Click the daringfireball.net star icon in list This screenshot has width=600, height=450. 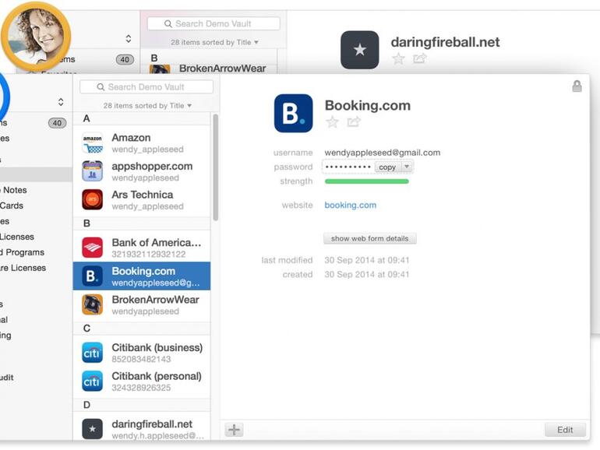pos(92,429)
